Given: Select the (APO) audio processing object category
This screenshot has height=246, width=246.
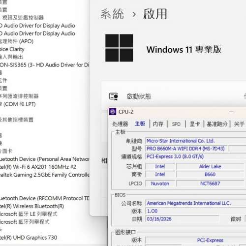Looking at the screenshot, I should click(x=17, y=41).
